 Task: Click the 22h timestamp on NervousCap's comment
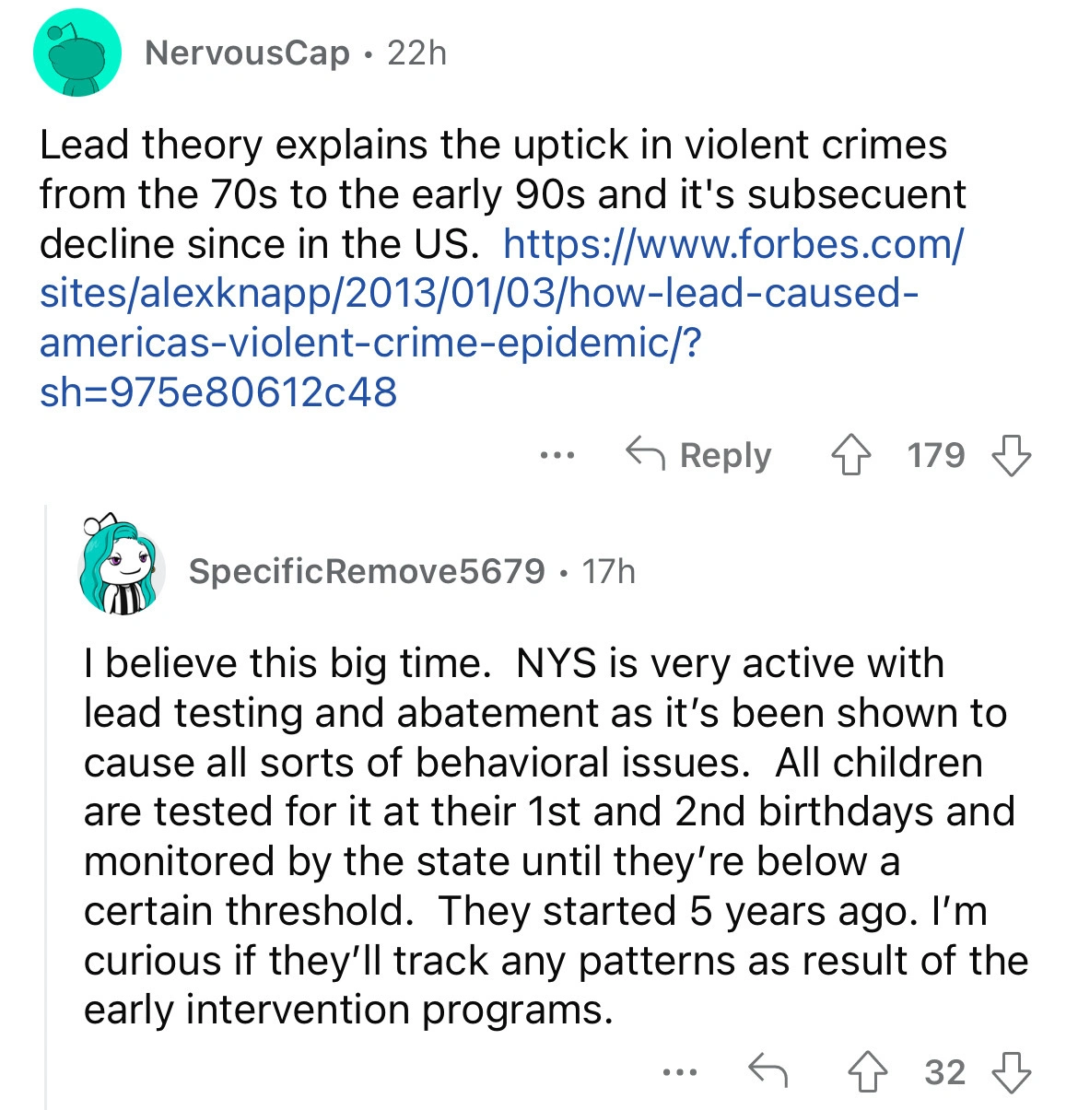click(416, 53)
